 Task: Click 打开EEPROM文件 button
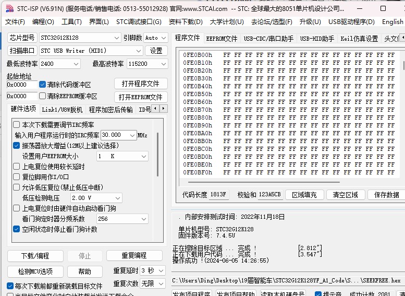[141, 97]
